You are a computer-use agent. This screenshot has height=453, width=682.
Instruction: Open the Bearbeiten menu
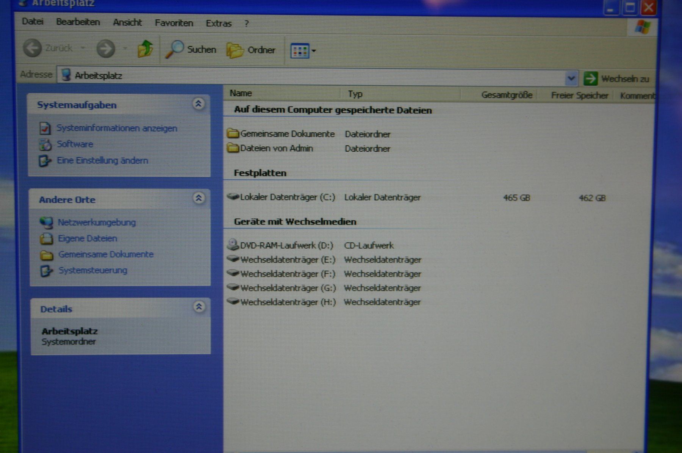(78, 22)
